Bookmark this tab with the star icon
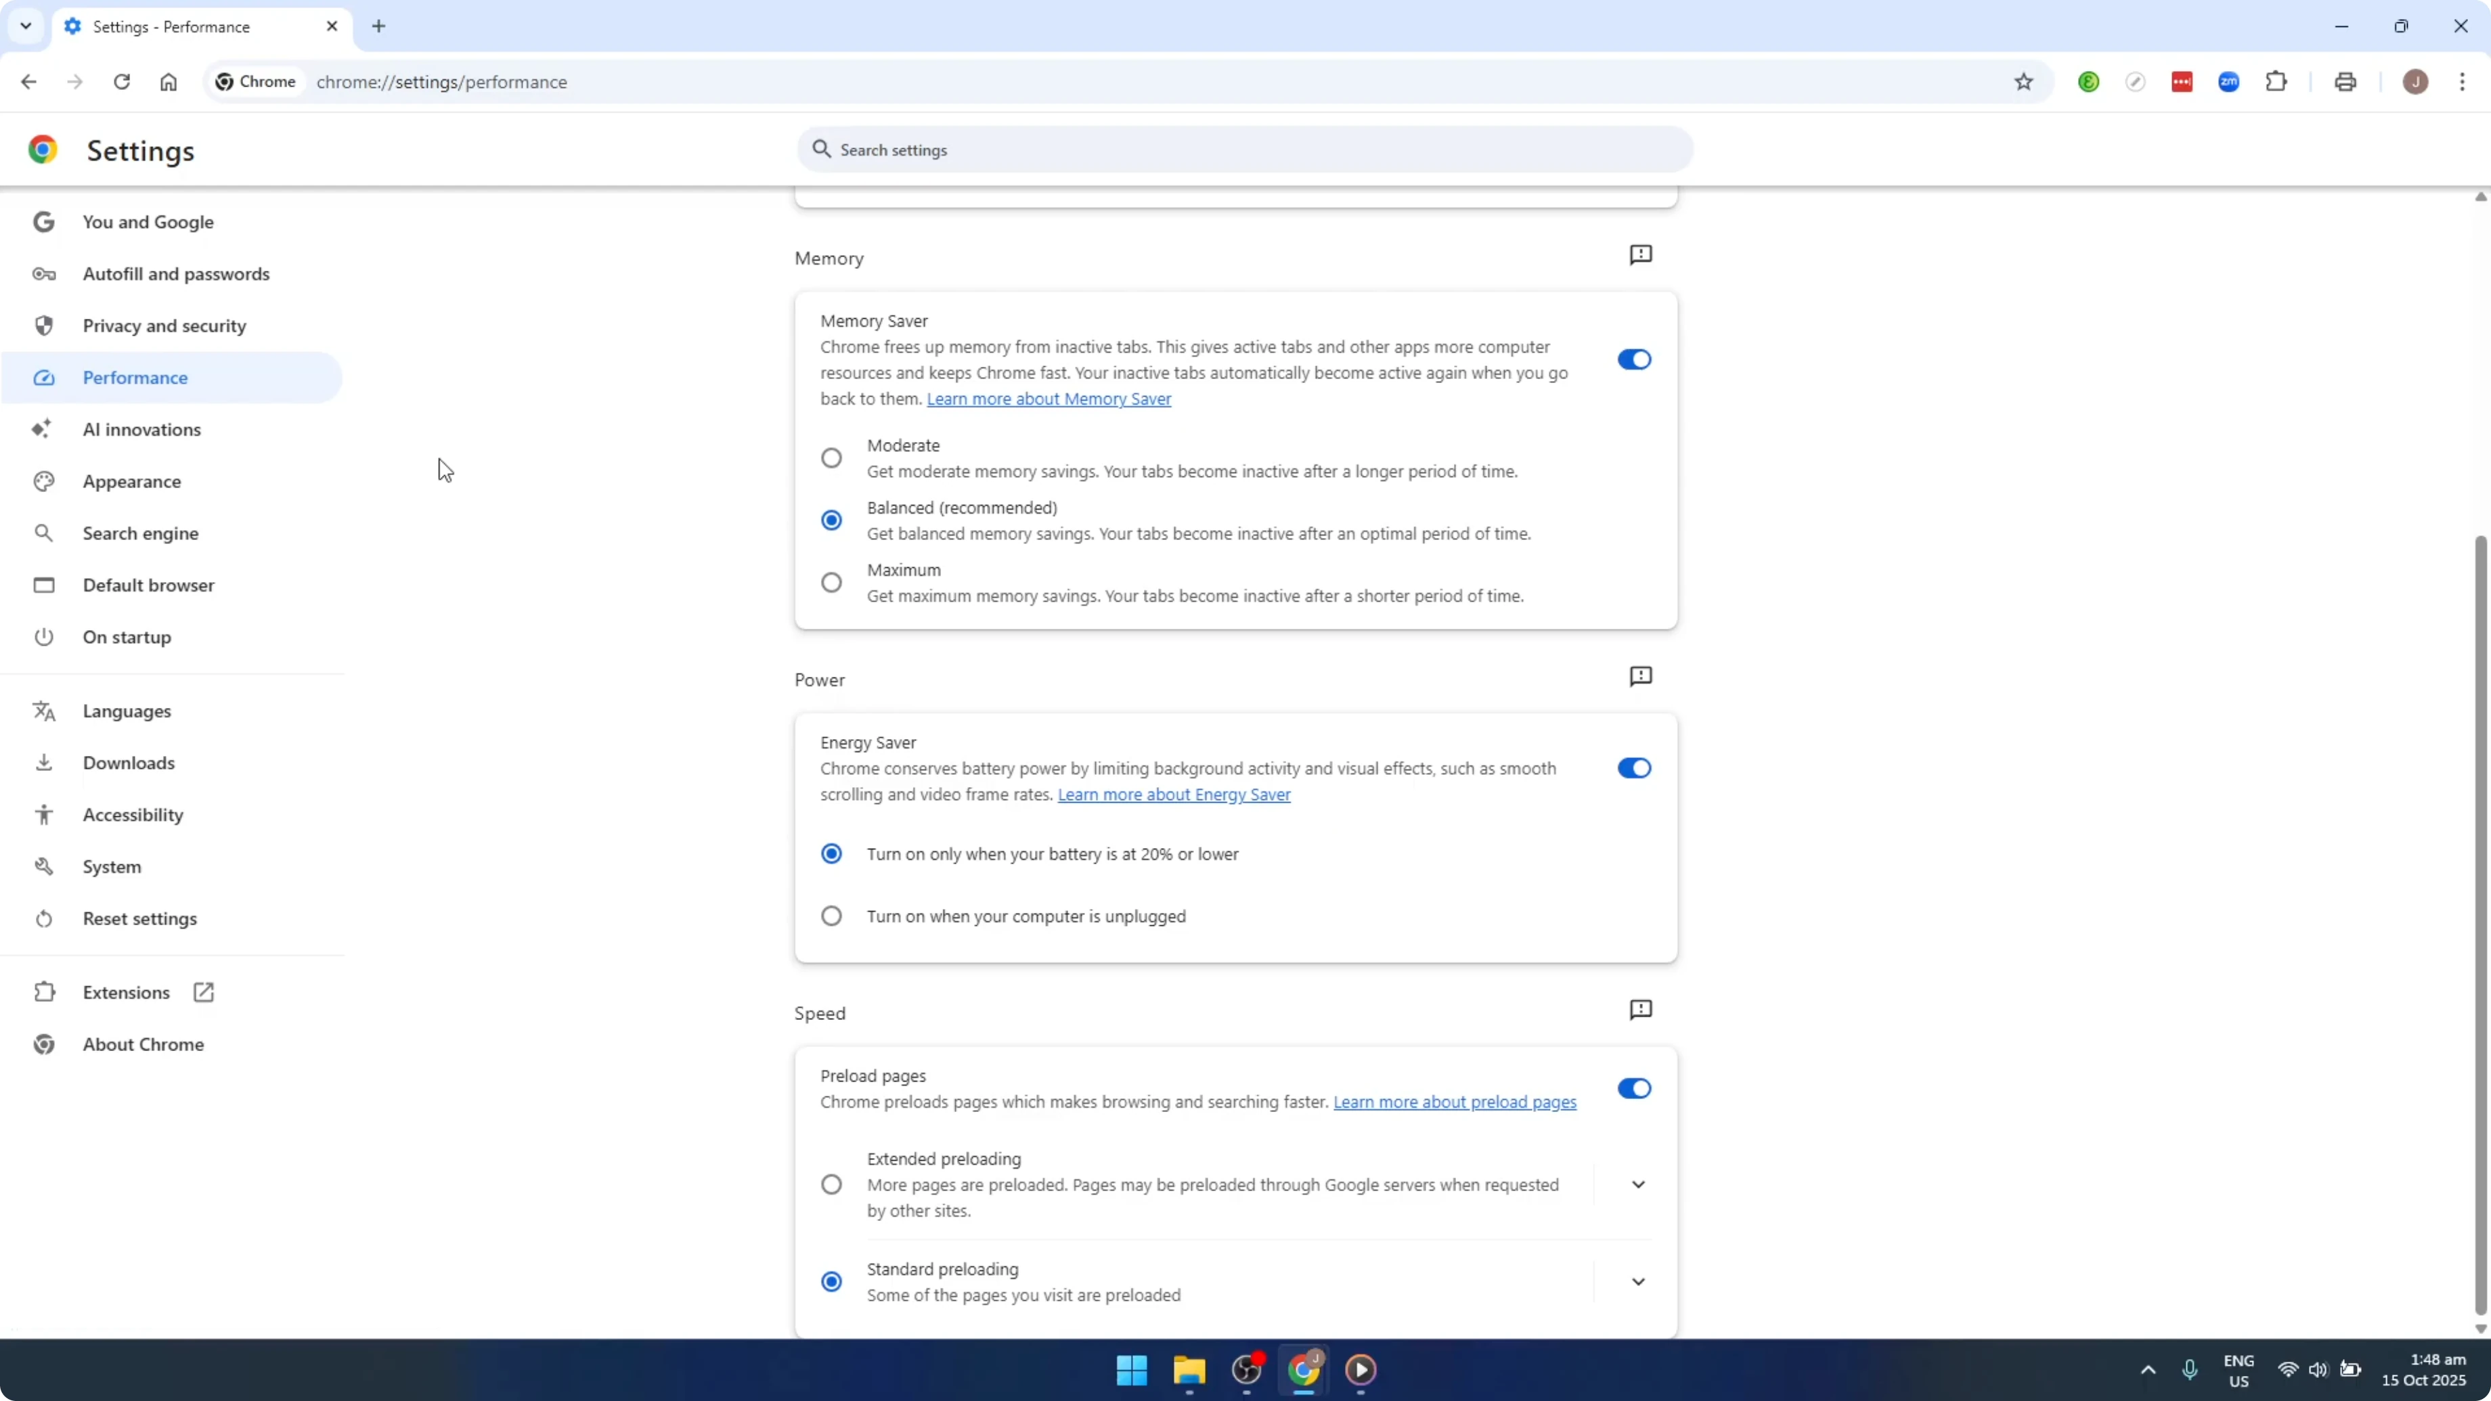 [2024, 82]
